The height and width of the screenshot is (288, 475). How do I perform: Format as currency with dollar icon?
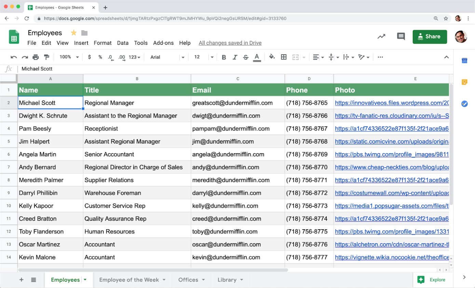click(x=90, y=57)
